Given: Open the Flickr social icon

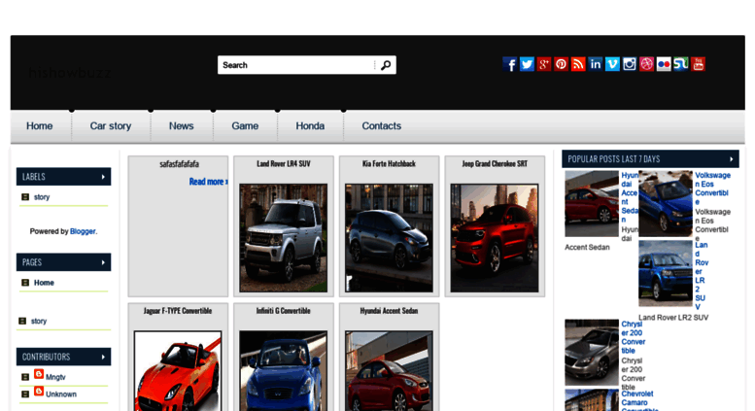Looking at the screenshot, I should [x=664, y=64].
